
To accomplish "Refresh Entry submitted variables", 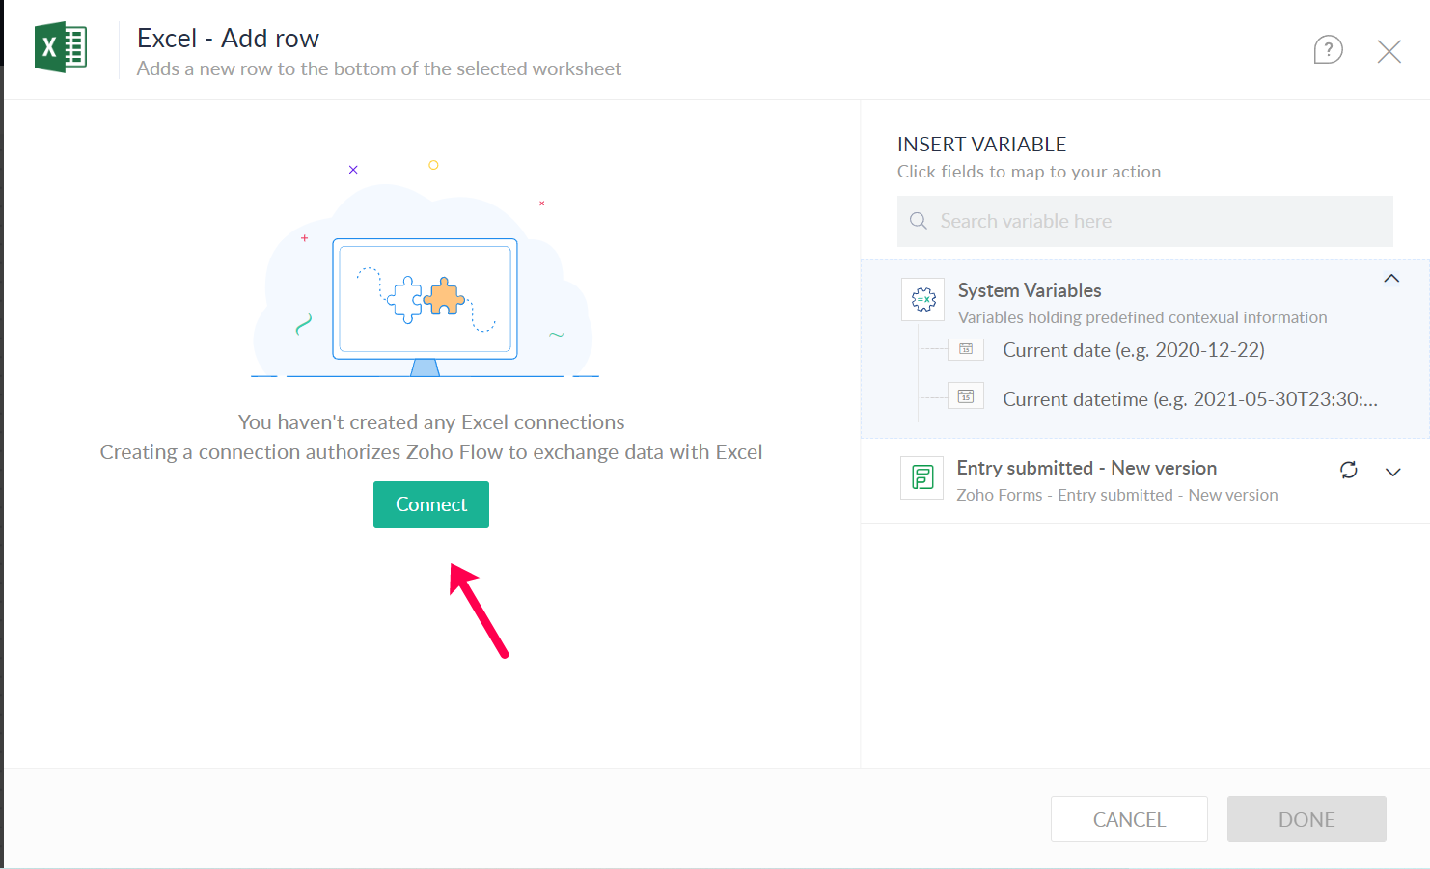I will pos(1348,470).
